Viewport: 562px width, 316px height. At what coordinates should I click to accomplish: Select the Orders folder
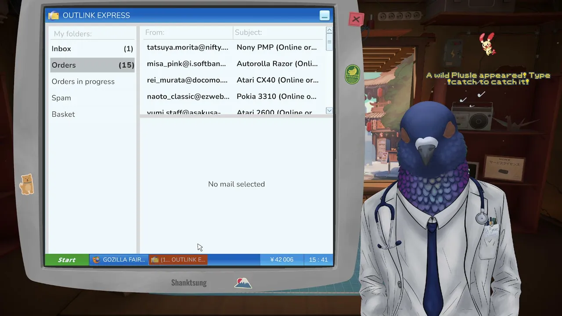(92, 65)
